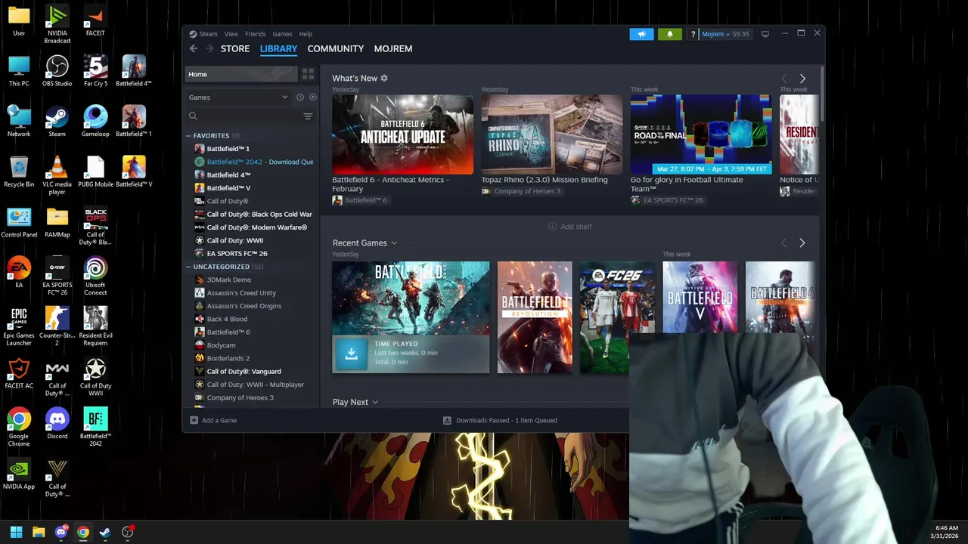Switch to the COMMUNITY tab
This screenshot has width=968, height=544.
pos(336,48)
